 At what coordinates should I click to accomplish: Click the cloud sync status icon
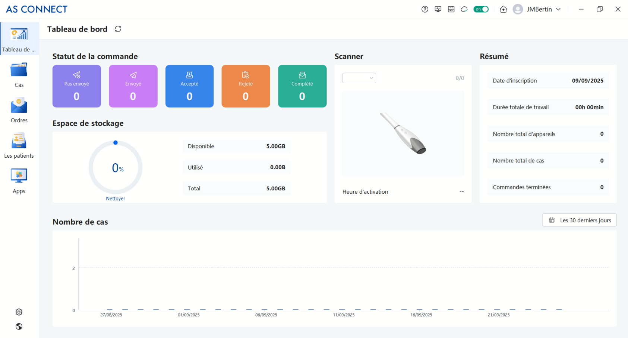tap(464, 9)
